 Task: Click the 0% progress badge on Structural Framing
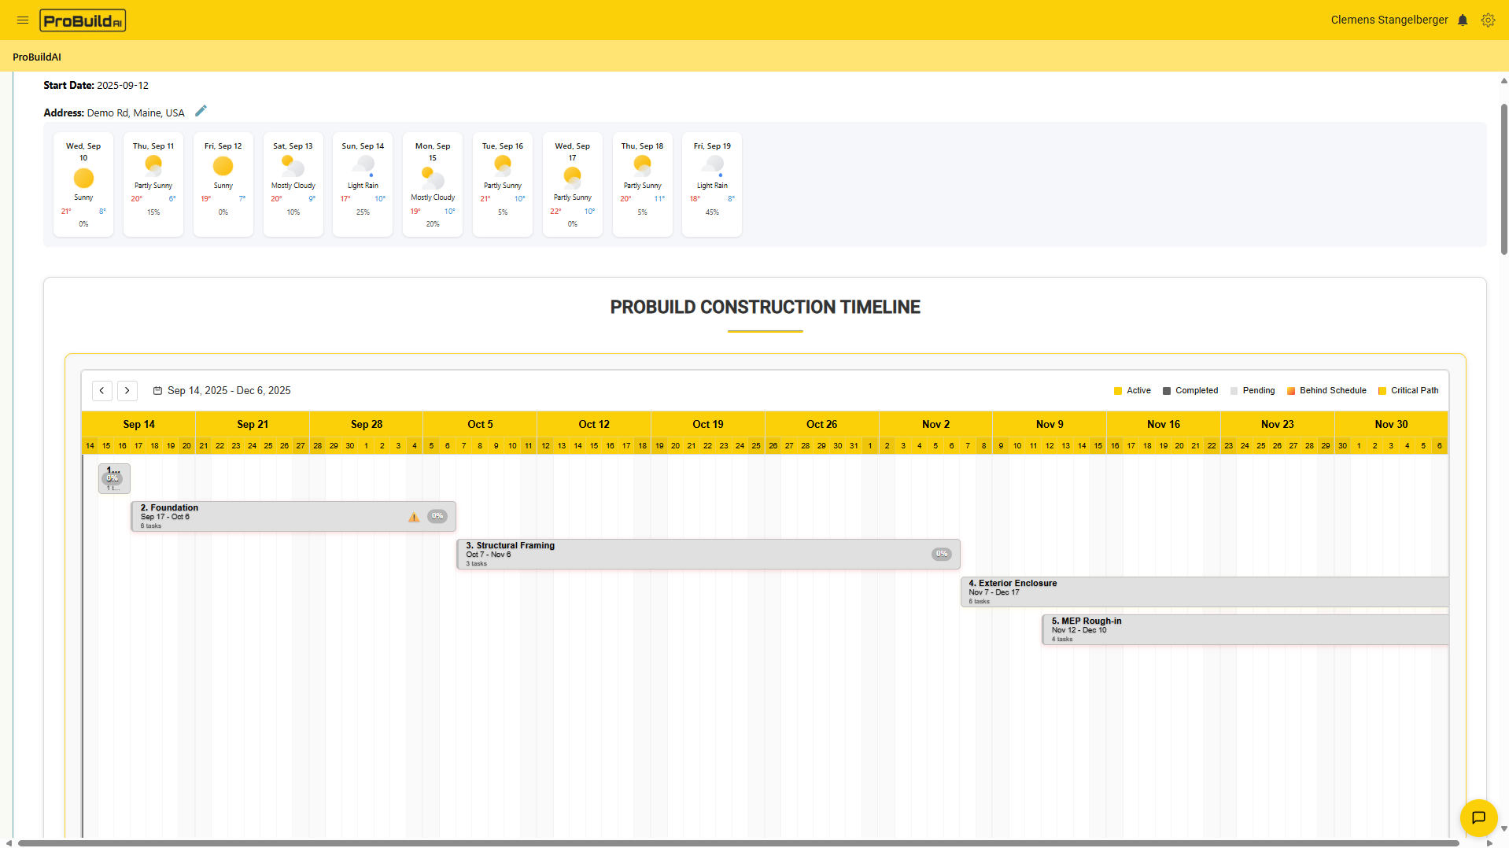coord(941,554)
